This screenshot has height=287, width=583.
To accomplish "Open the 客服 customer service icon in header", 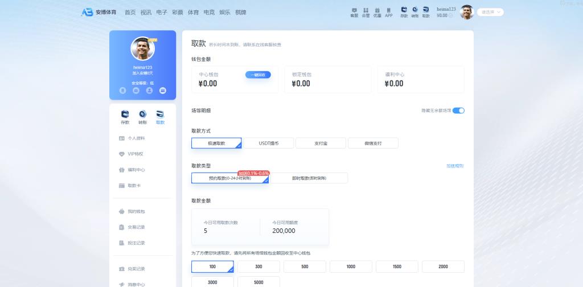I will coord(354,12).
